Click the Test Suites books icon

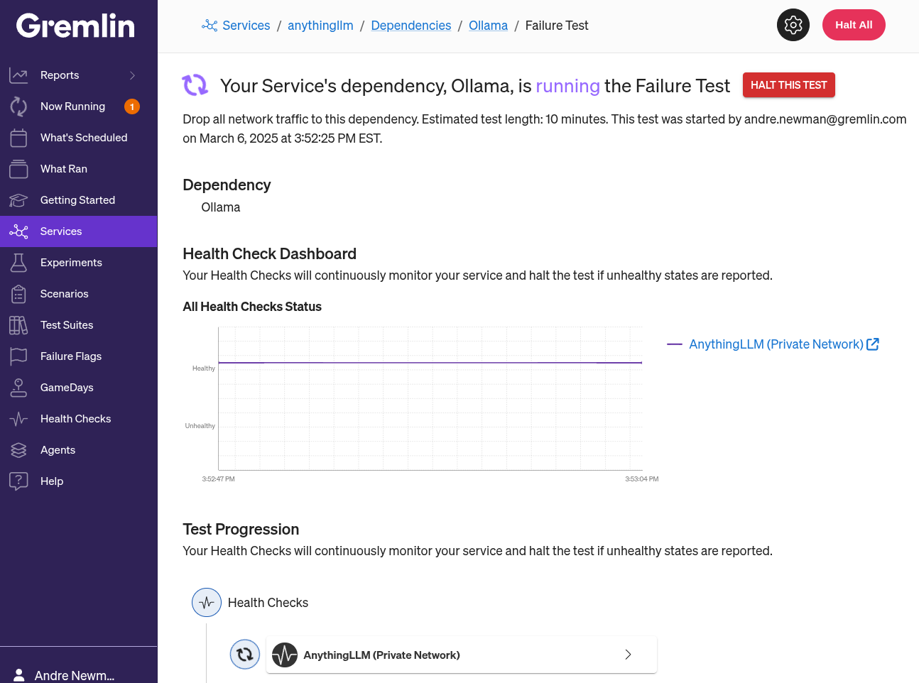(18, 325)
